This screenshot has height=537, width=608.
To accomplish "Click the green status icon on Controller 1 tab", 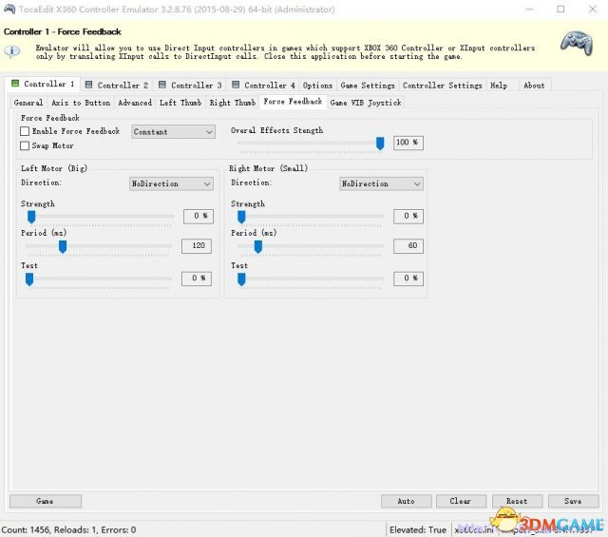I will coord(15,84).
